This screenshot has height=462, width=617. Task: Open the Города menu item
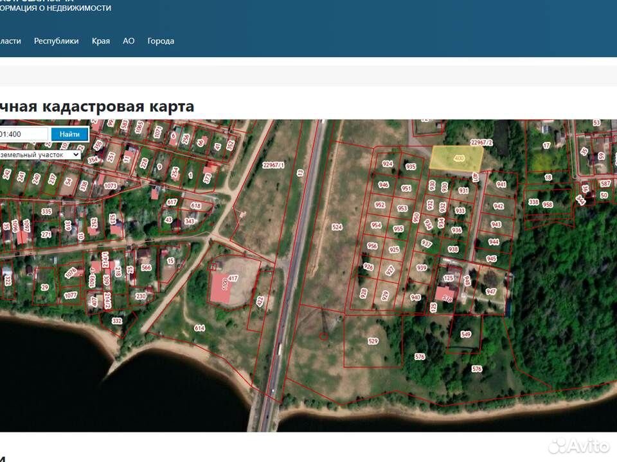click(x=161, y=41)
